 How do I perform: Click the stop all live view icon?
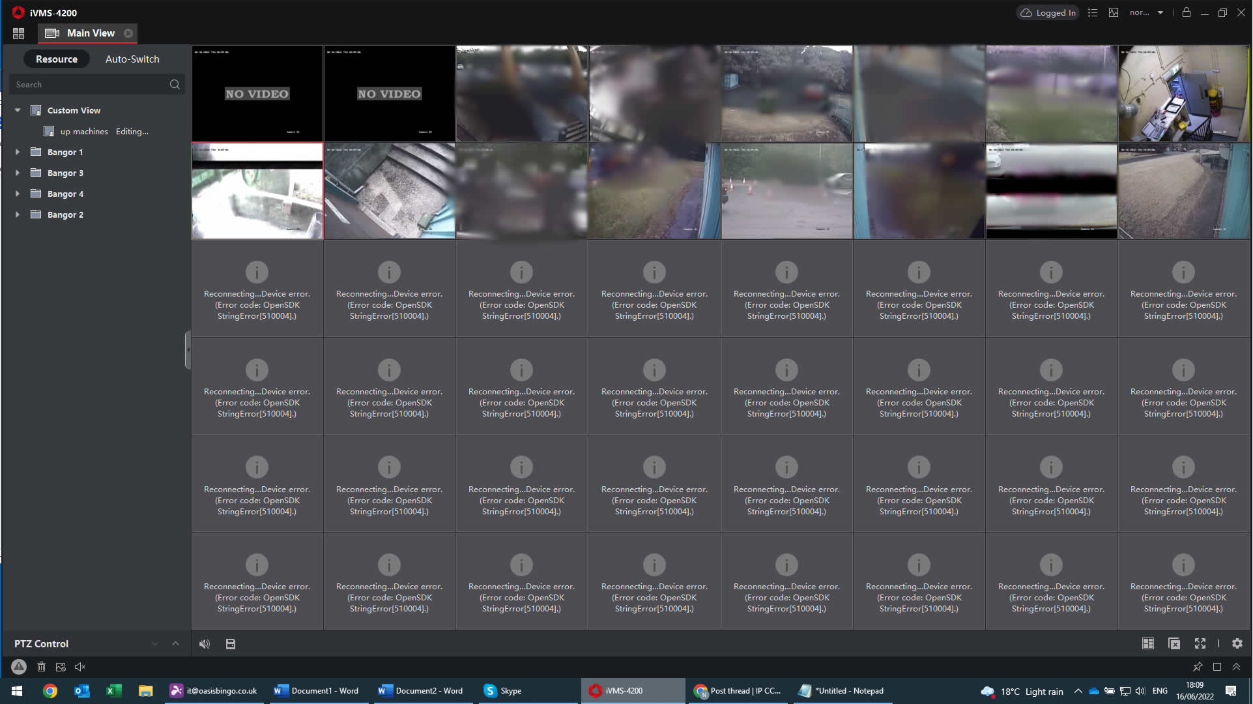1174,644
